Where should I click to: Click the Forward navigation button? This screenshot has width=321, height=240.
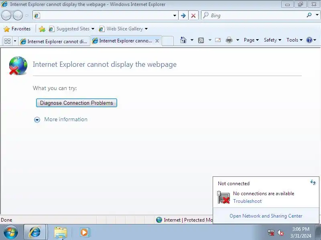[18, 15]
